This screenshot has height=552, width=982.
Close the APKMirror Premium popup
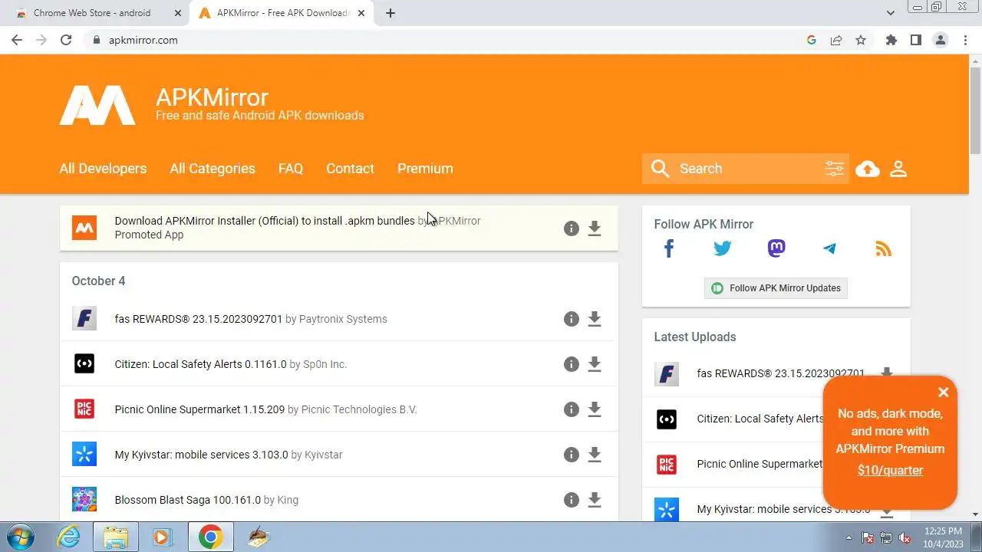(944, 393)
